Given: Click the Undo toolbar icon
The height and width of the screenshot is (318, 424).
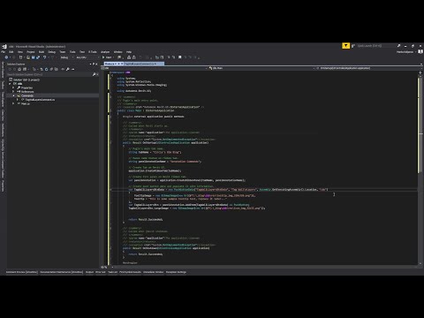Looking at the screenshot, I should tap(44, 57).
